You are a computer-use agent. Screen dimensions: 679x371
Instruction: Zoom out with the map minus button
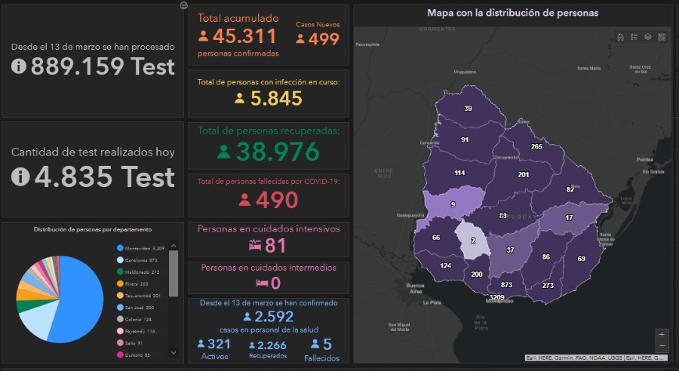click(x=662, y=345)
